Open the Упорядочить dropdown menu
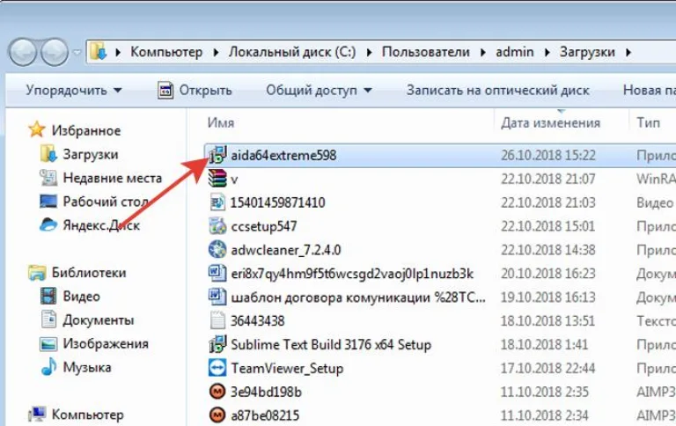Image resolution: width=676 pixels, height=426 pixels. [74, 90]
